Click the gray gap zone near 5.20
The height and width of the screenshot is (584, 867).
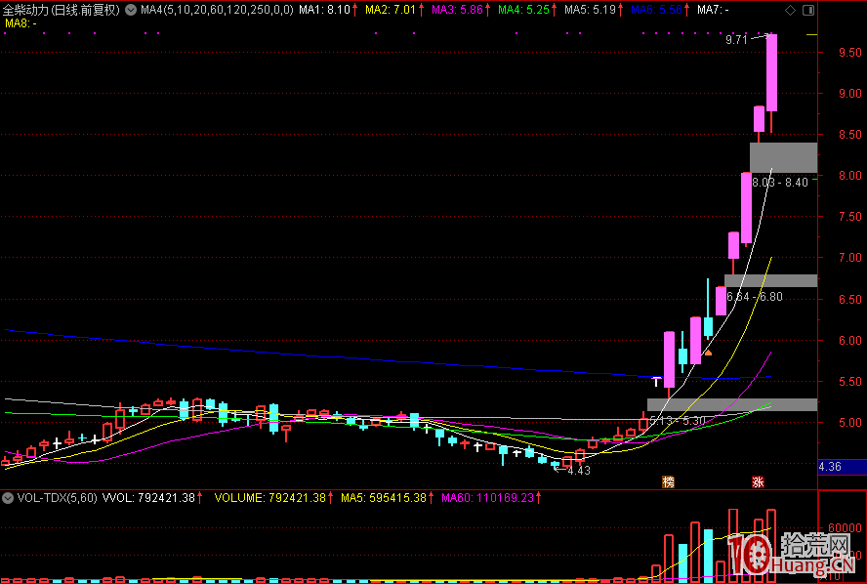732,404
